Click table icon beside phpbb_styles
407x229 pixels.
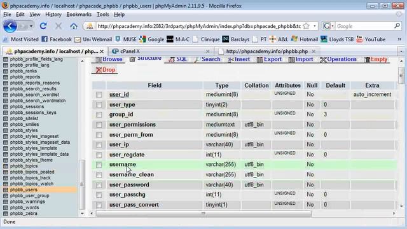point(6,130)
